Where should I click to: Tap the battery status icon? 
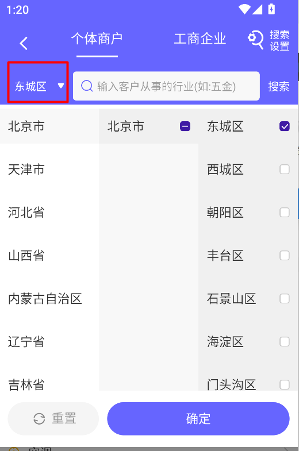click(x=271, y=9)
